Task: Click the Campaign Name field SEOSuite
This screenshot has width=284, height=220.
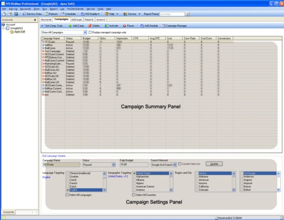Action: tap(61, 165)
